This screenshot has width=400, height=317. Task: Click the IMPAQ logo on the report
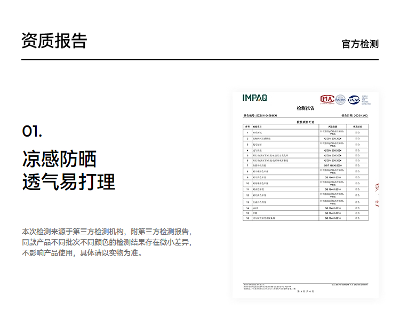click(x=255, y=98)
